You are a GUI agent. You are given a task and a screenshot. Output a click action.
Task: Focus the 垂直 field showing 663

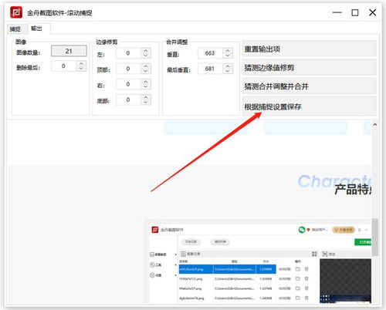pos(210,53)
